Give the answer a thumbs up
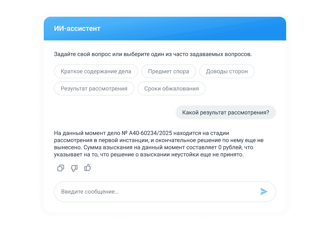This screenshot has height=229, width=330. tap(87, 168)
